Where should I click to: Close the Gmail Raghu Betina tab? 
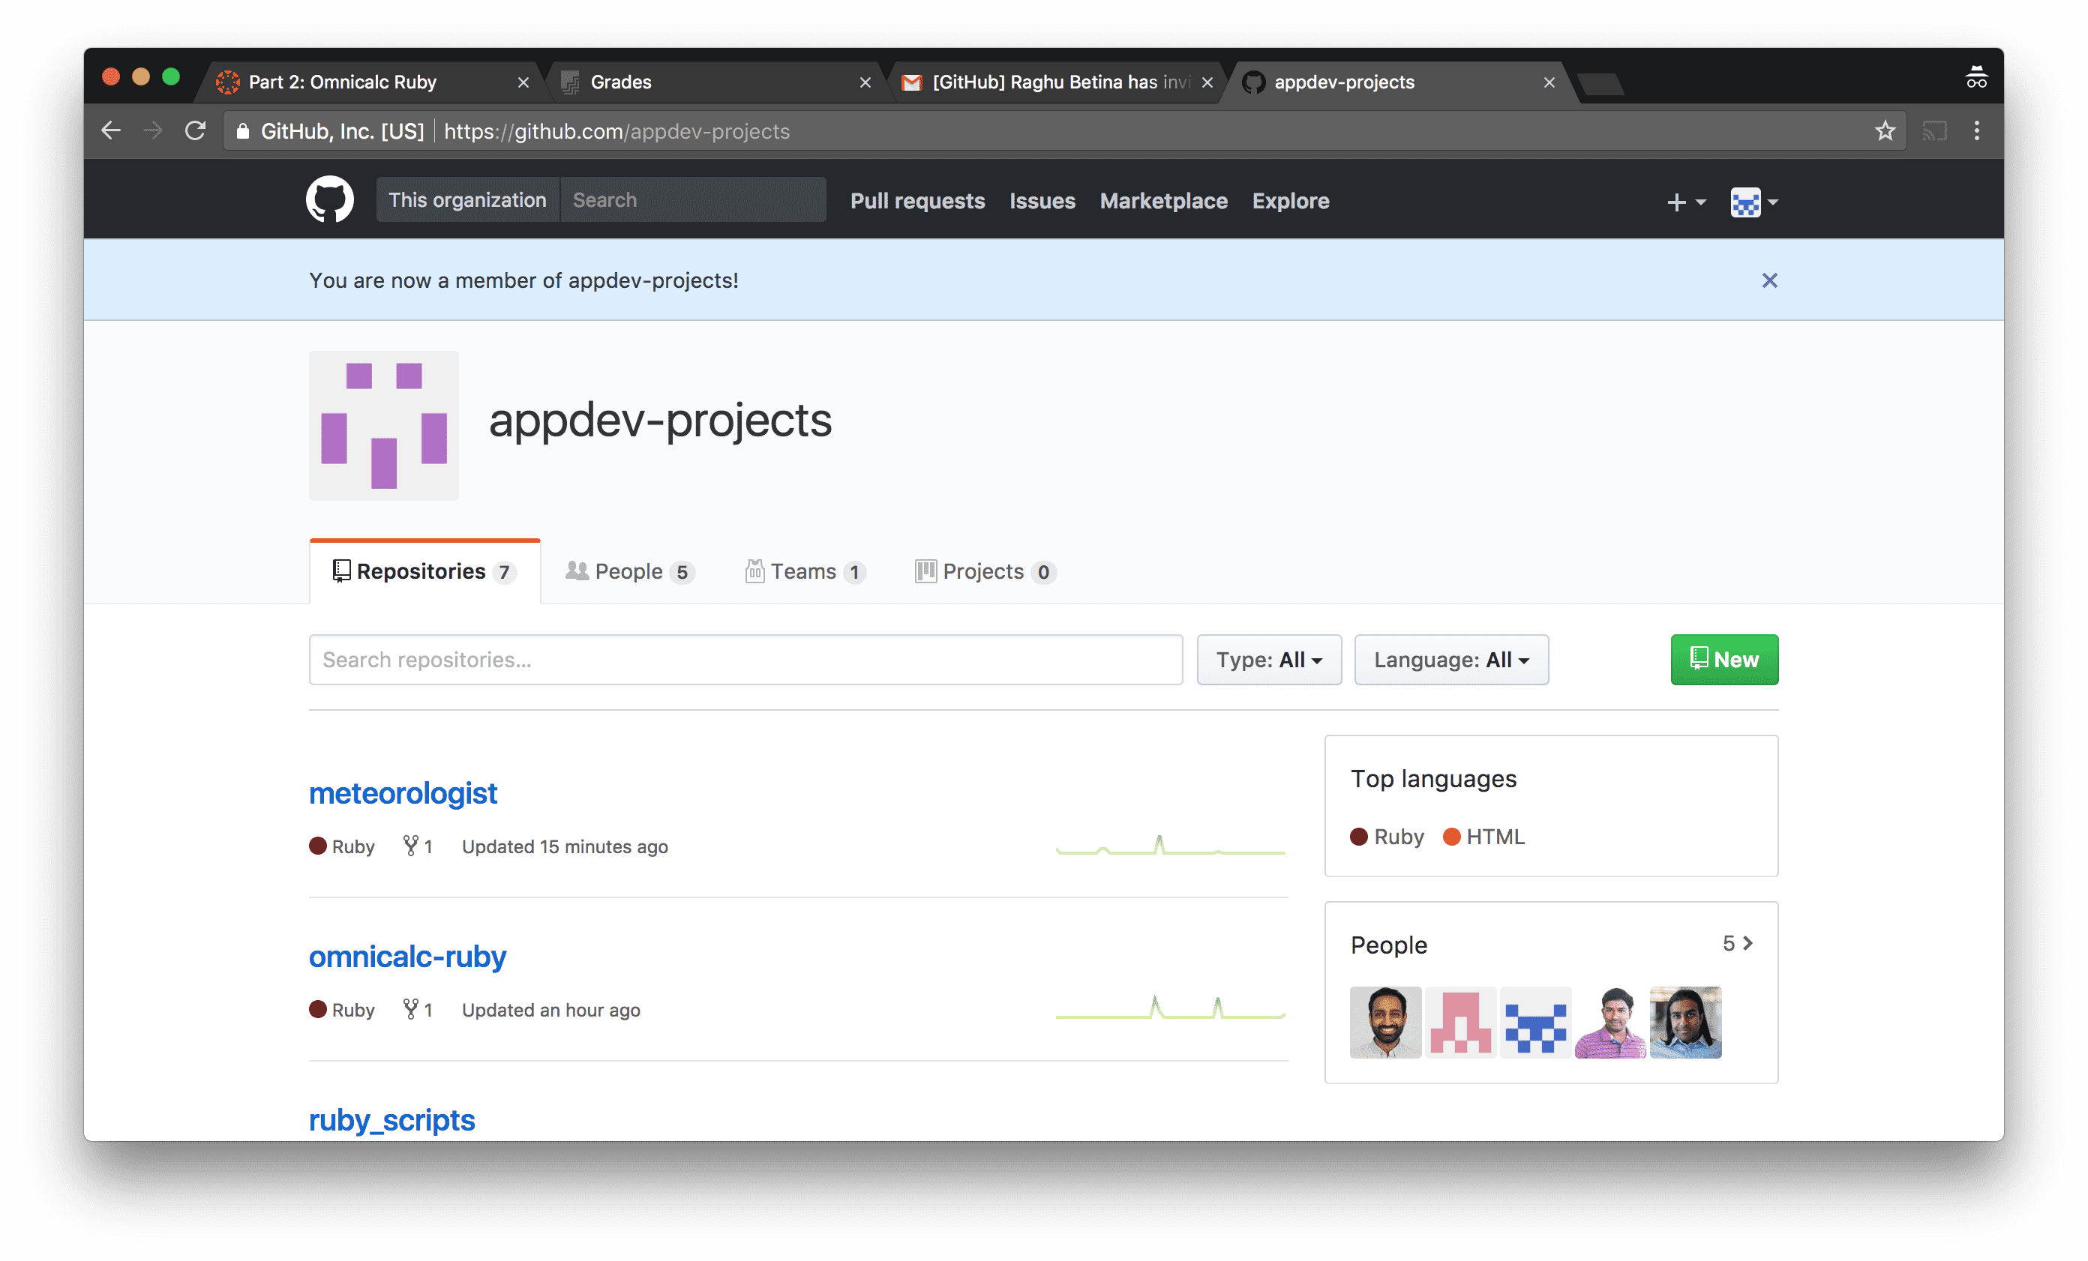(1207, 82)
